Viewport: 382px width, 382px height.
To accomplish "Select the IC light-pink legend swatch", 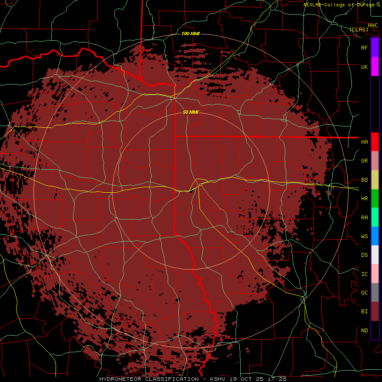I will click(375, 274).
